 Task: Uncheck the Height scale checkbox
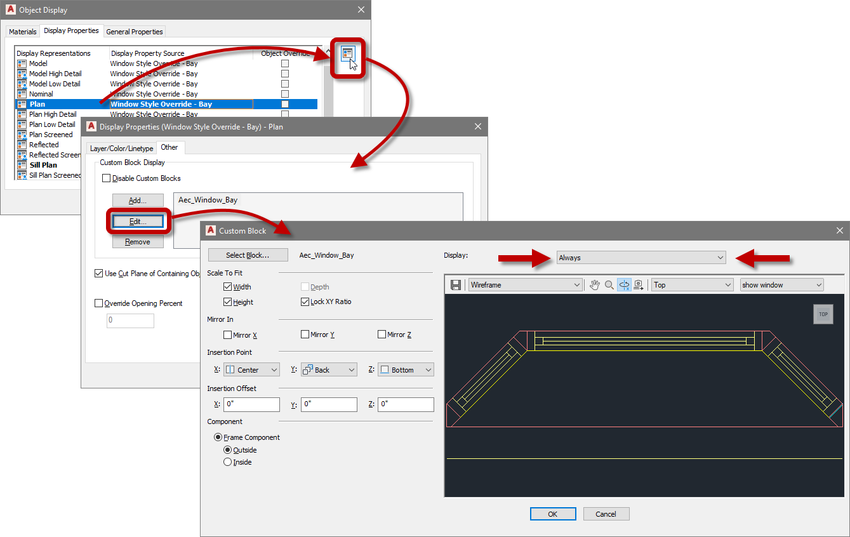[x=228, y=302]
